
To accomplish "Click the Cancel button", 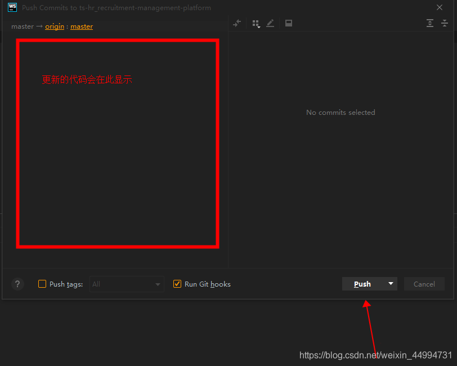I will [424, 284].
